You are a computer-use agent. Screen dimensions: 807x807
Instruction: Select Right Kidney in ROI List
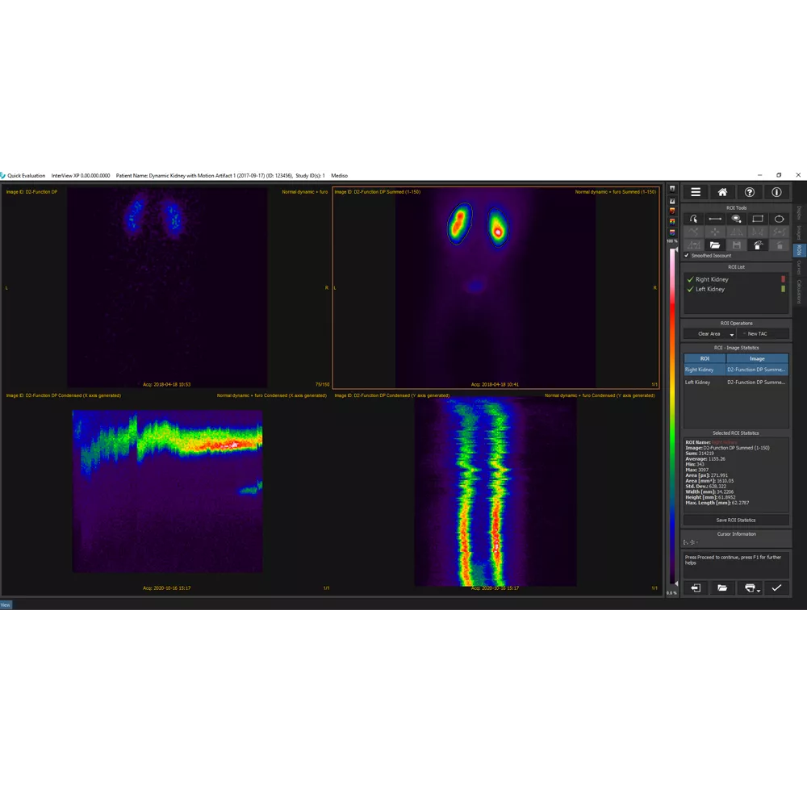[x=712, y=279]
